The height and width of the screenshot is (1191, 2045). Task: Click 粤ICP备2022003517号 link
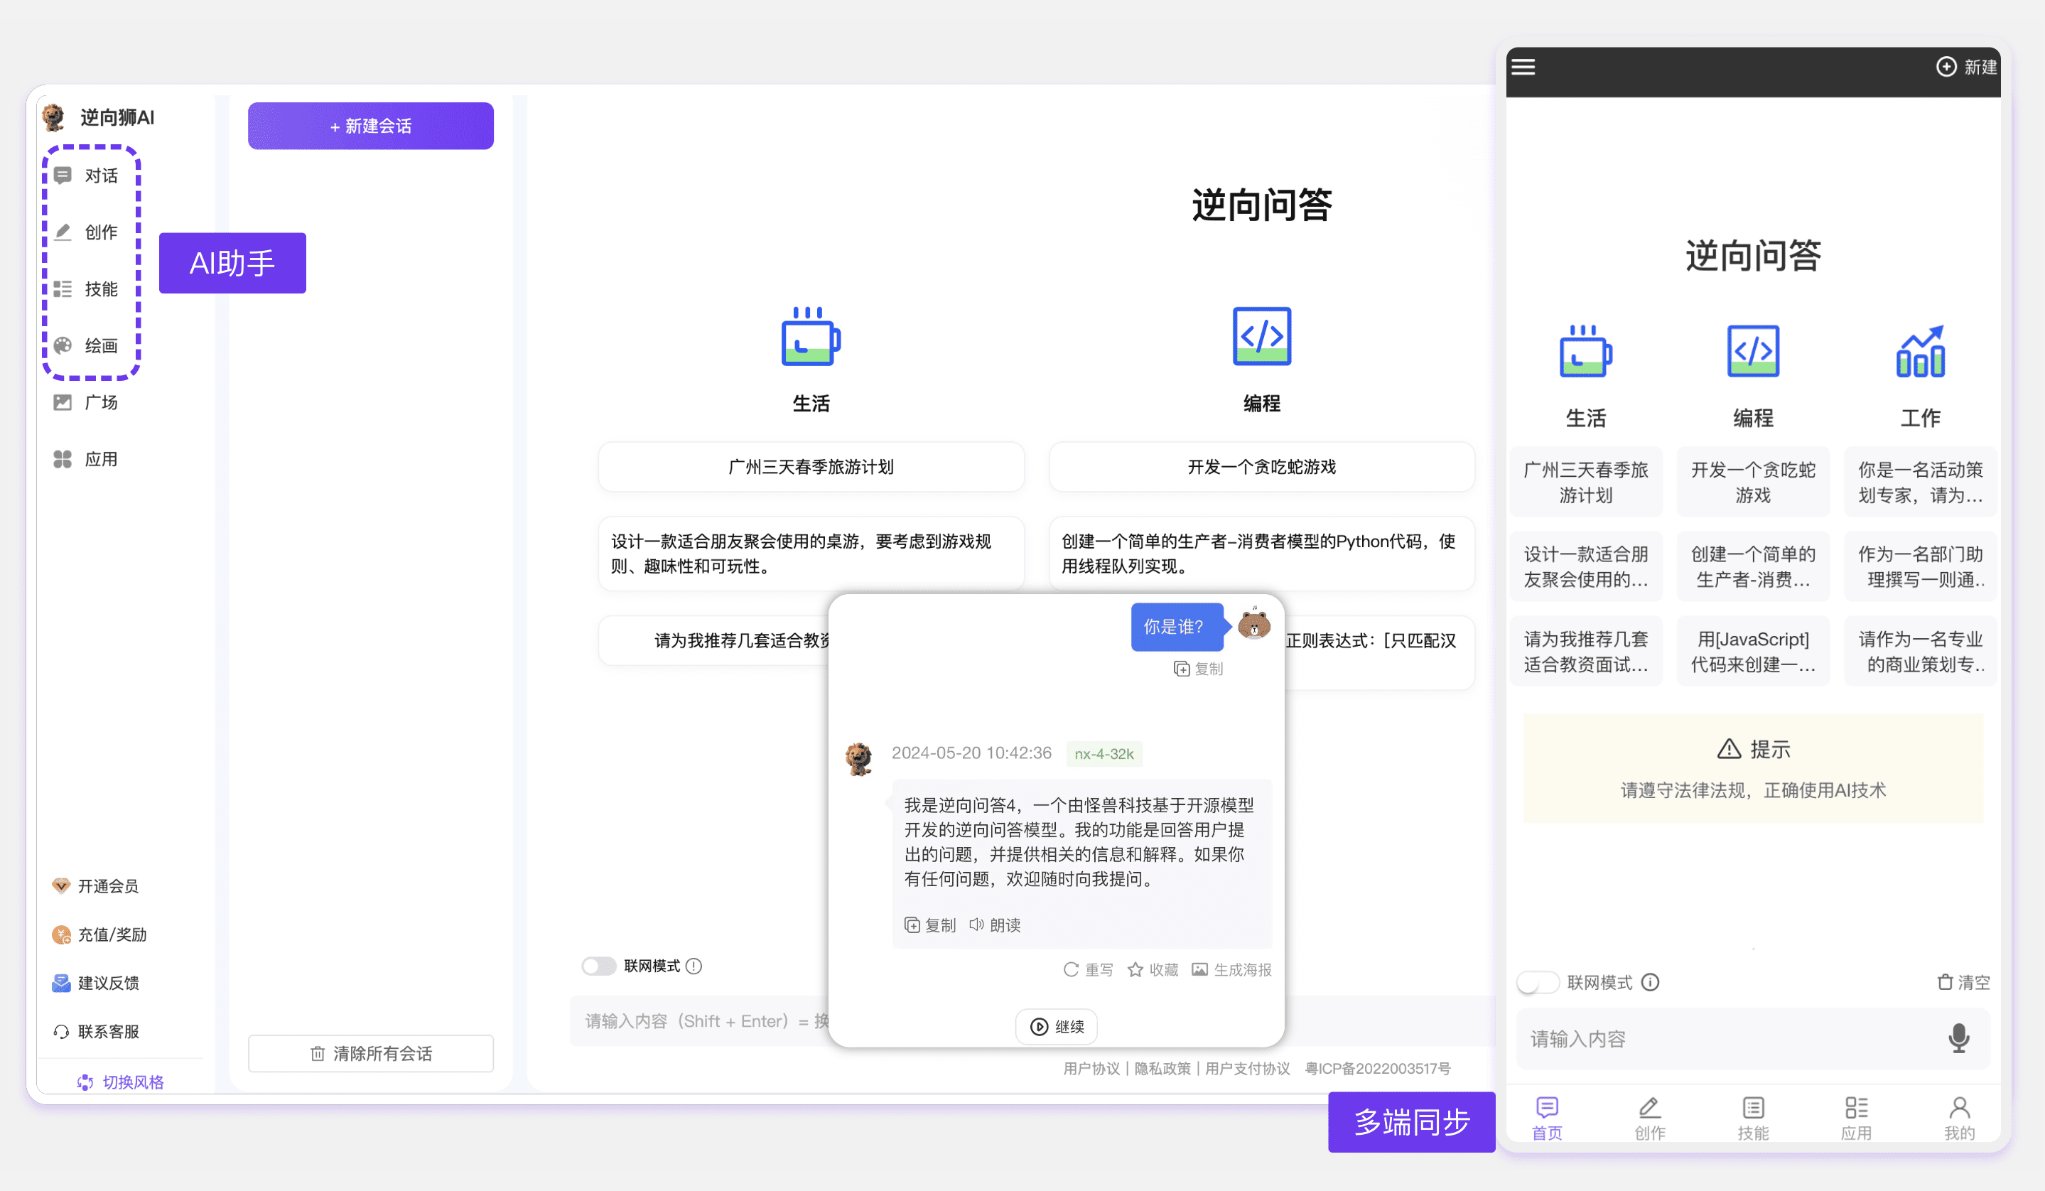[x=1377, y=1069]
